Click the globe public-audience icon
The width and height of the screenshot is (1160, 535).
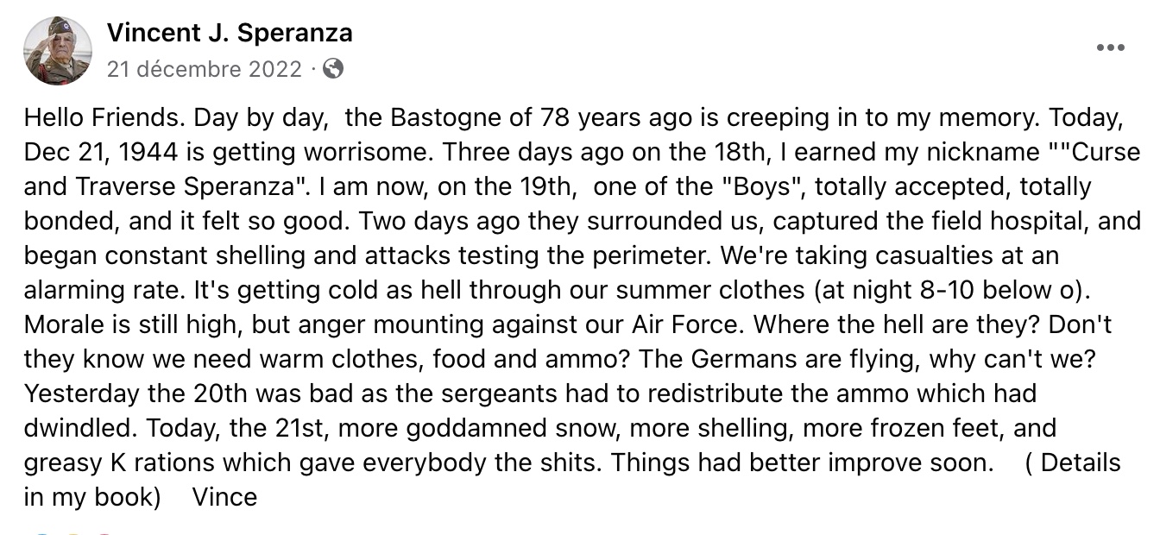[332, 68]
